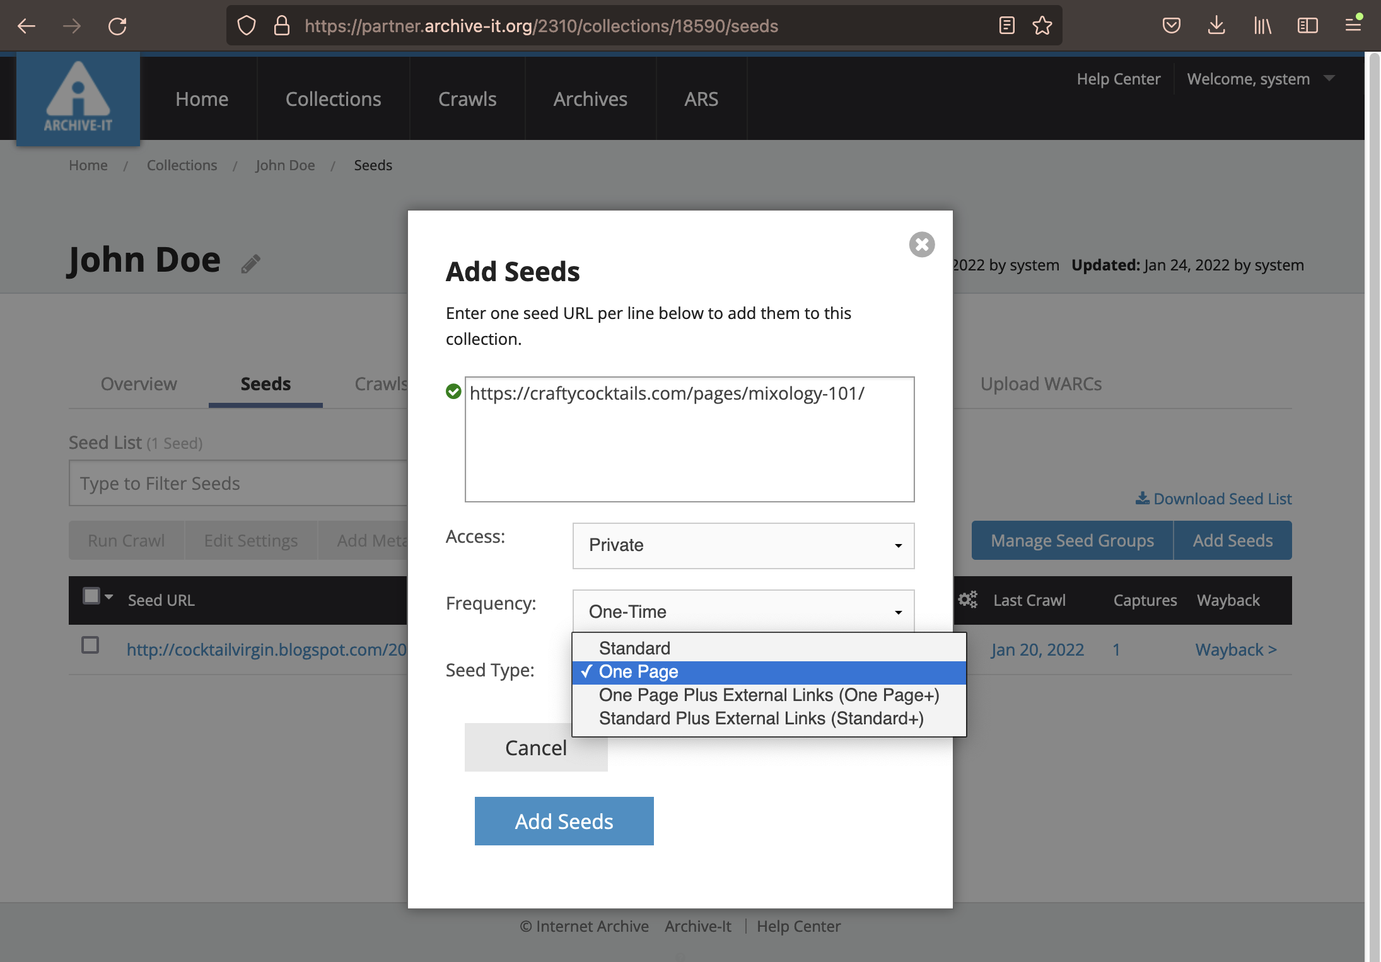This screenshot has height=962, width=1381.
Task: Click the Archive-It logo
Action: coord(78,99)
